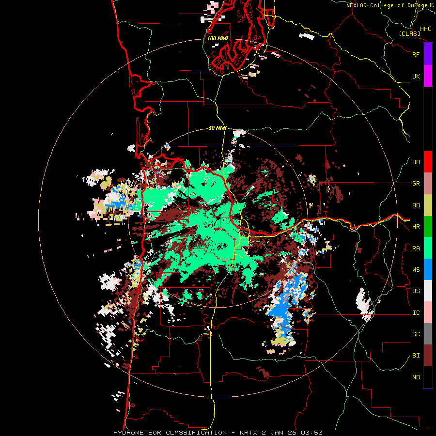Click the RF legend label
436x436 pixels.
416,55
